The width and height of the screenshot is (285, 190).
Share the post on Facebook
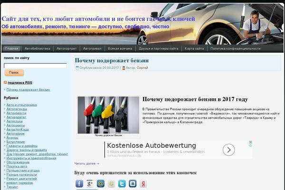pos(79,184)
